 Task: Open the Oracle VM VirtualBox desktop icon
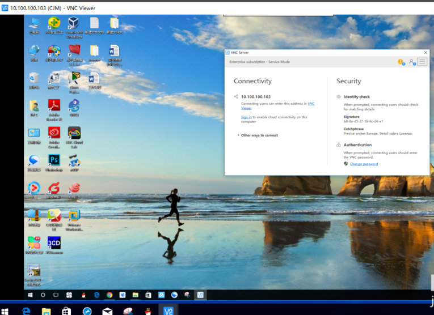click(73, 23)
